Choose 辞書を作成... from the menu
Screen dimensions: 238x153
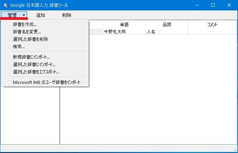[45, 24]
